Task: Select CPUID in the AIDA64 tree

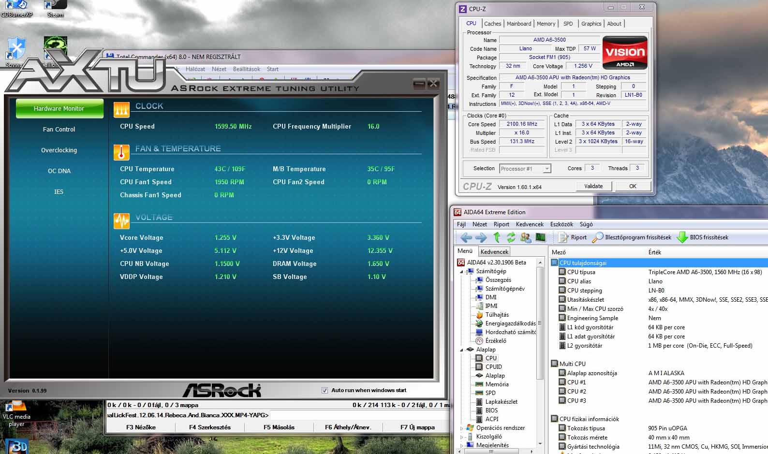Action: [x=494, y=367]
